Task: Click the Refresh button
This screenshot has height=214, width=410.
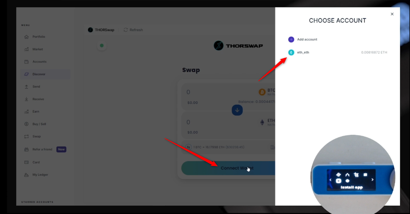Action: [133, 30]
